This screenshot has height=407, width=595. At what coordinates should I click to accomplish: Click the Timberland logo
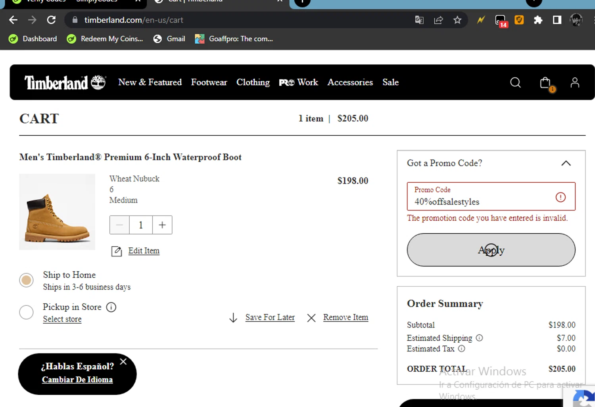tap(65, 83)
